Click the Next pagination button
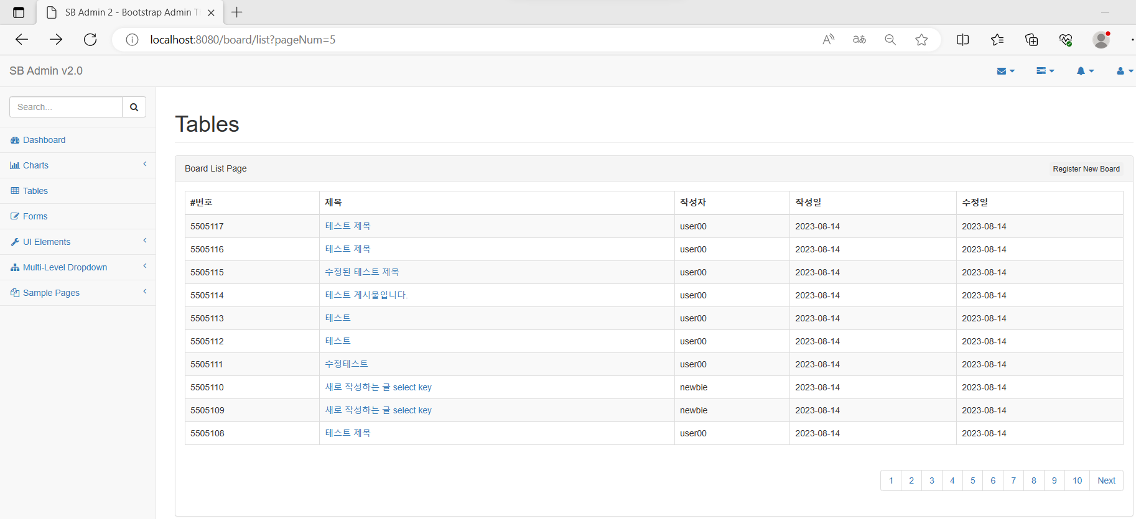The image size is (1136, 519). (x=1107, y=480)
